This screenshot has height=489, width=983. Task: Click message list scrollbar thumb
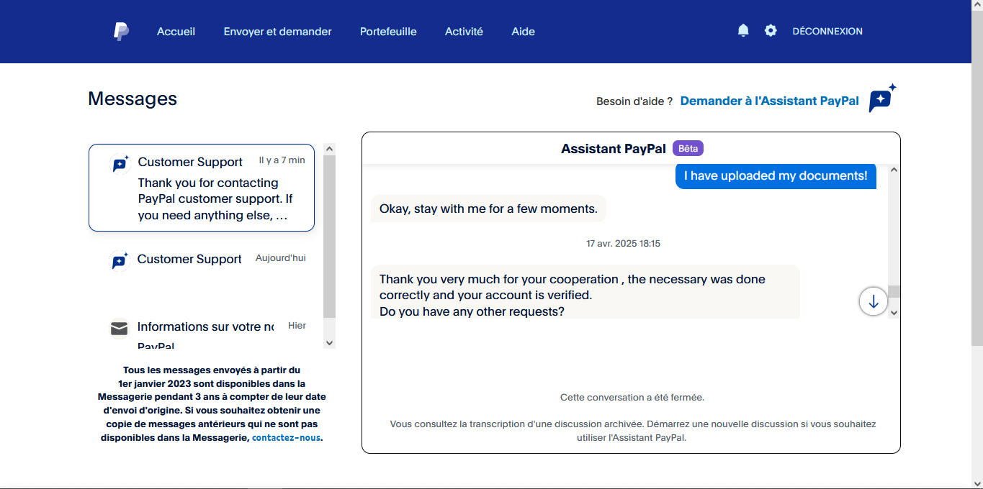point(330,236)
